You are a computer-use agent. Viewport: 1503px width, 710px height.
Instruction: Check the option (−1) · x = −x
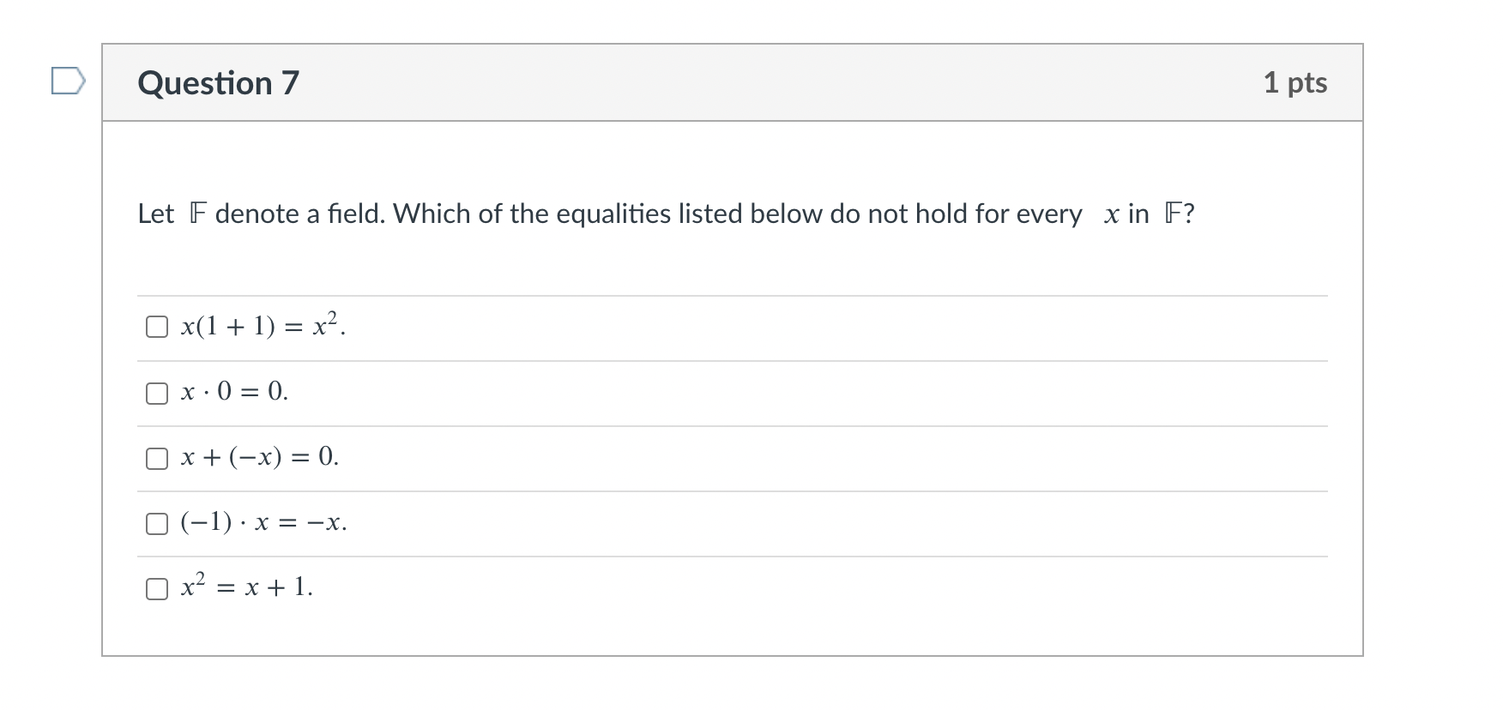pyautogui.click(x=156, y=523)
